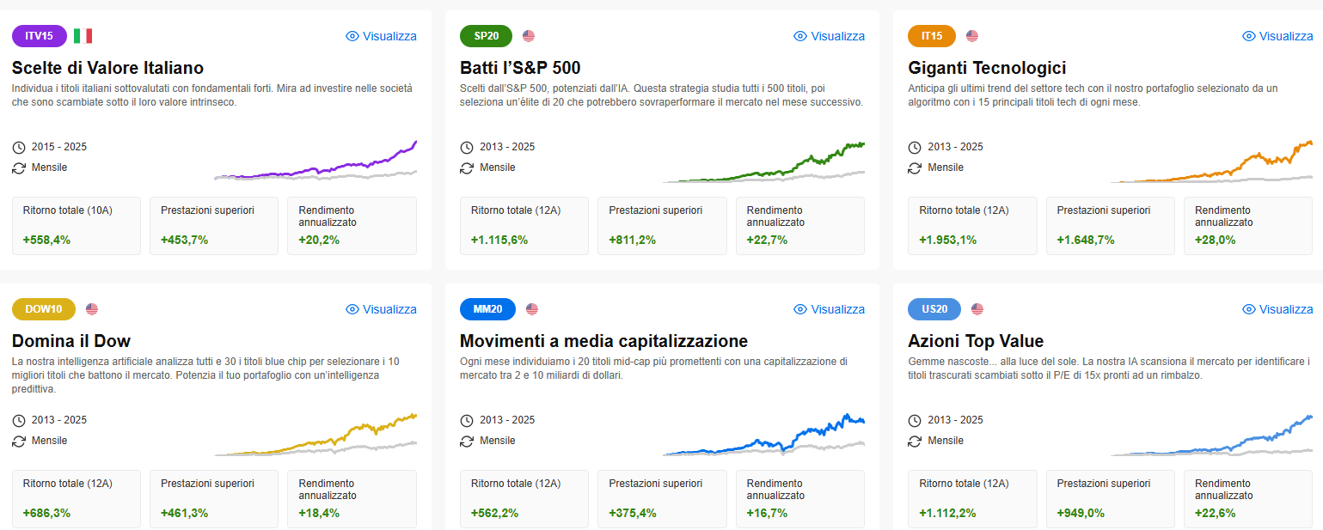Click the green performance chart of Batti l'S&P 500
Viewport: 1323px width, 530px height.
pos(763,162)
